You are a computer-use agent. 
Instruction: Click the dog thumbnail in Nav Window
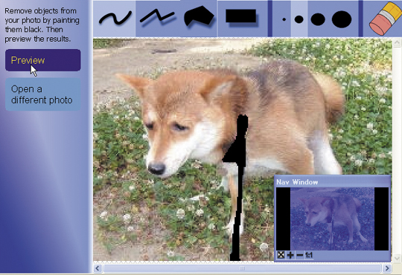pyautogui.click(x=332, y=219)
